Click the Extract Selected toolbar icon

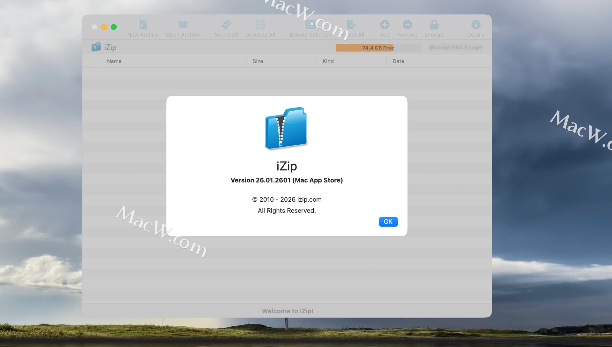pyautogui.click(x=310, y=25)
